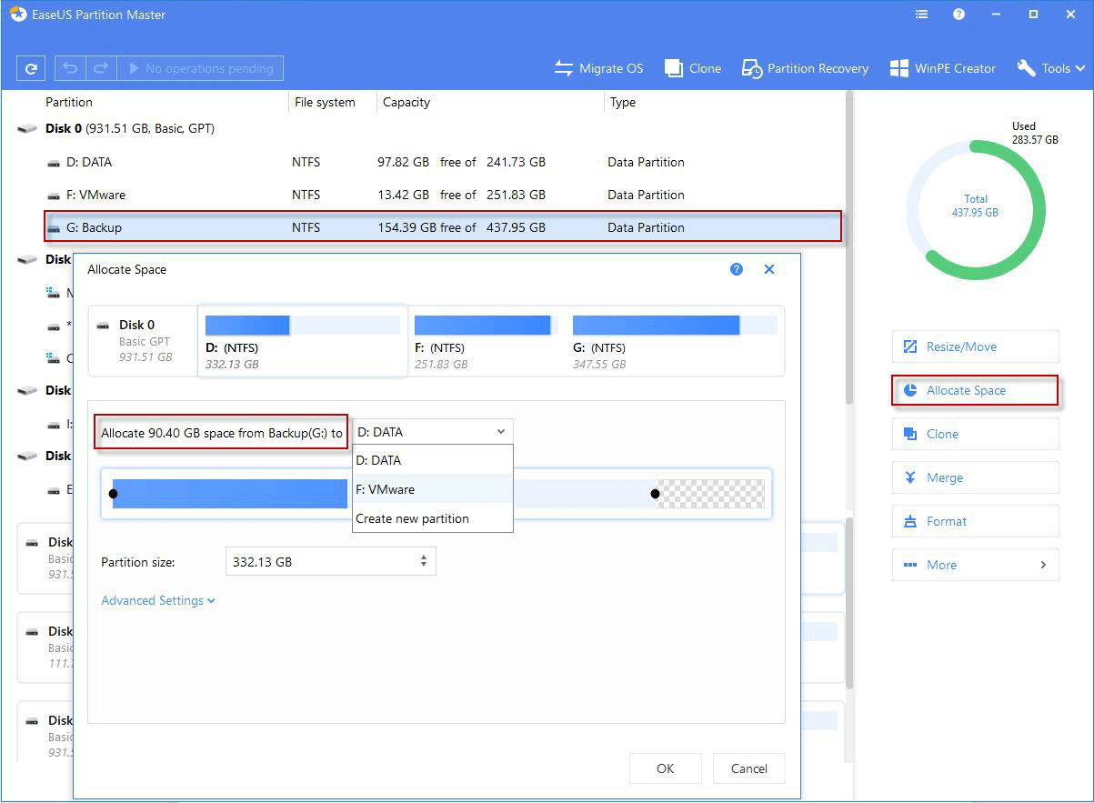The height and width of the screenshot is (803, 1094).
Task: Choose Merge in the side panel
Action: (x=976, y=477)
